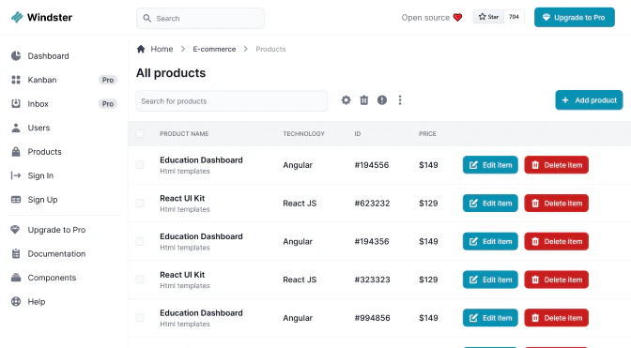Click the Products shopping bag icon

[16, 152]
